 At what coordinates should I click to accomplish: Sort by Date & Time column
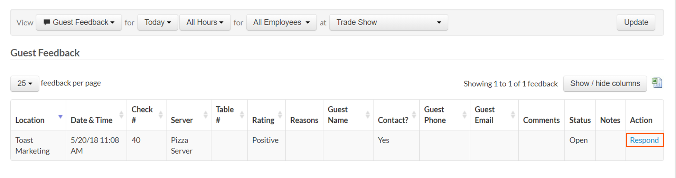point(121,115)
